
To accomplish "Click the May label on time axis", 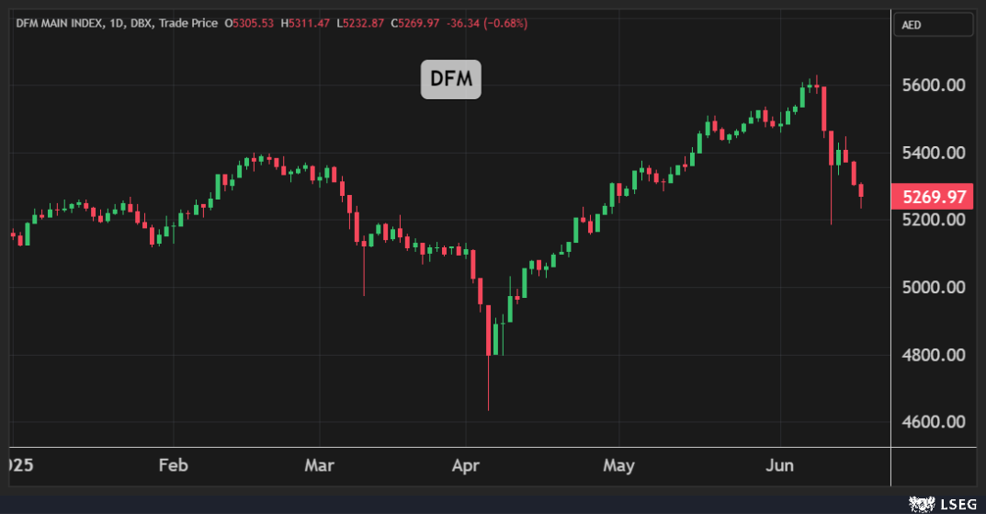I will [618, 465].
